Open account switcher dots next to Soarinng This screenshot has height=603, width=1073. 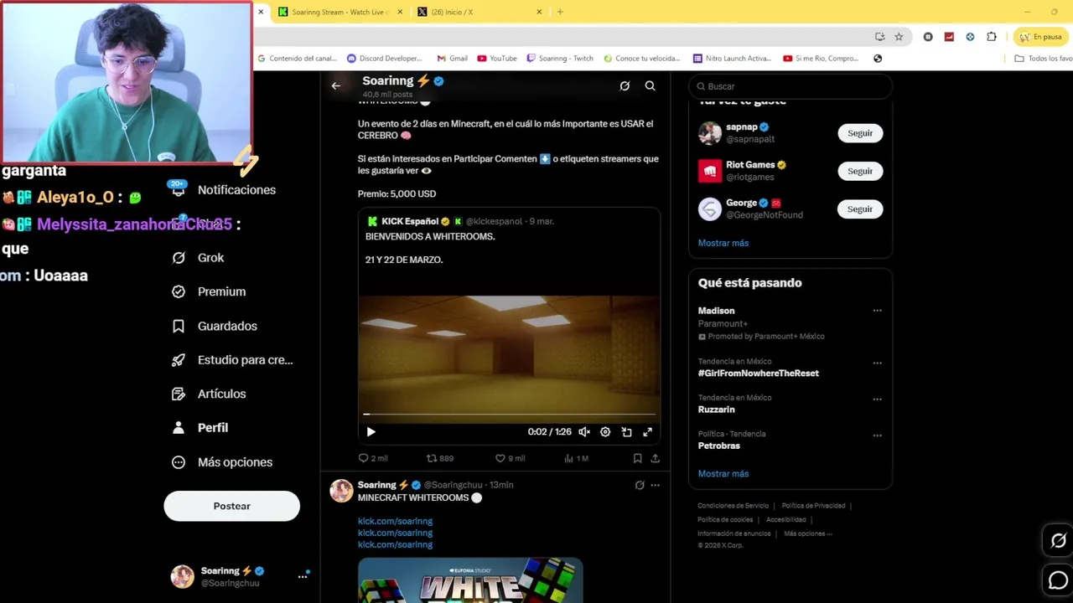(x=303, y=576)
